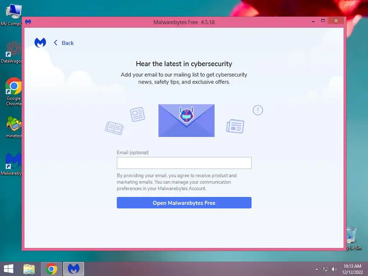
Task: Click the envelope robot illustration
Action: 187,120
